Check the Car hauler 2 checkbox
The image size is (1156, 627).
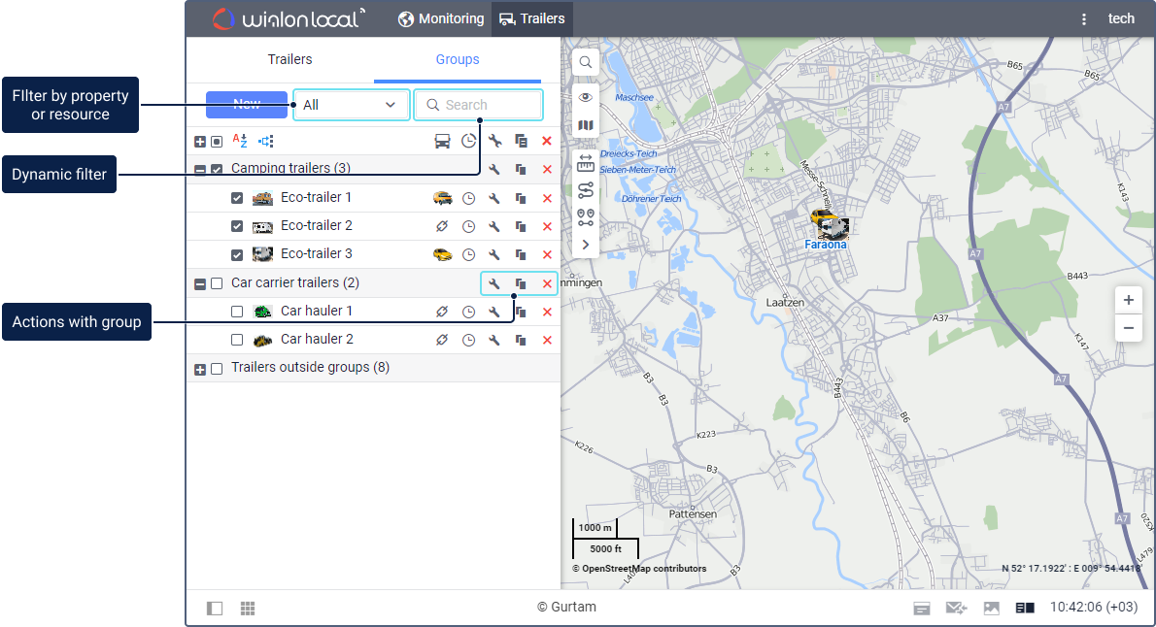pyautogui.click(x=237, y=340)
